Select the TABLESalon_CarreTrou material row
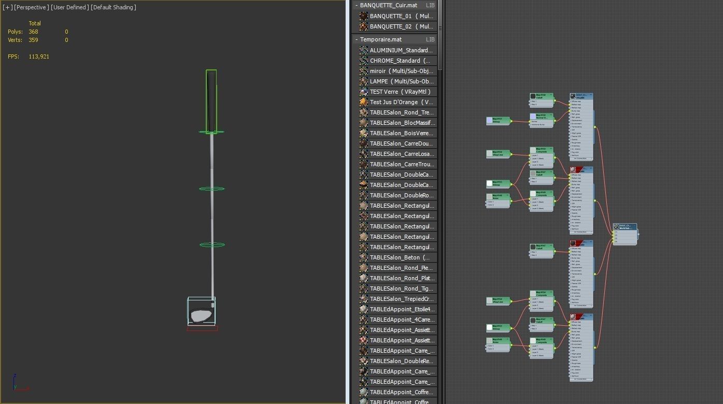 [x=397, y=164]
